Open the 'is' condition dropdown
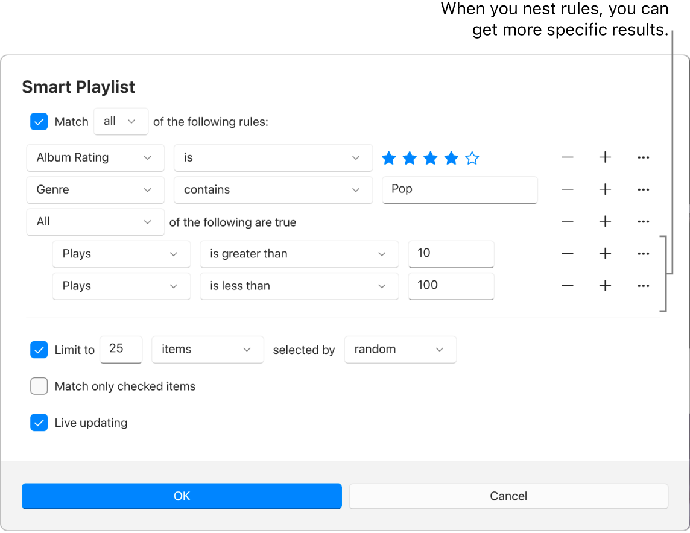 click(x=273, y=157)
